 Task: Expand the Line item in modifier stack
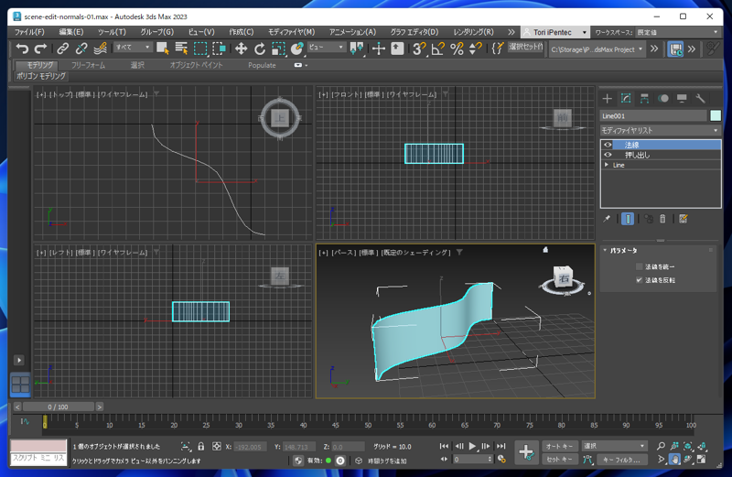[607, 166]
